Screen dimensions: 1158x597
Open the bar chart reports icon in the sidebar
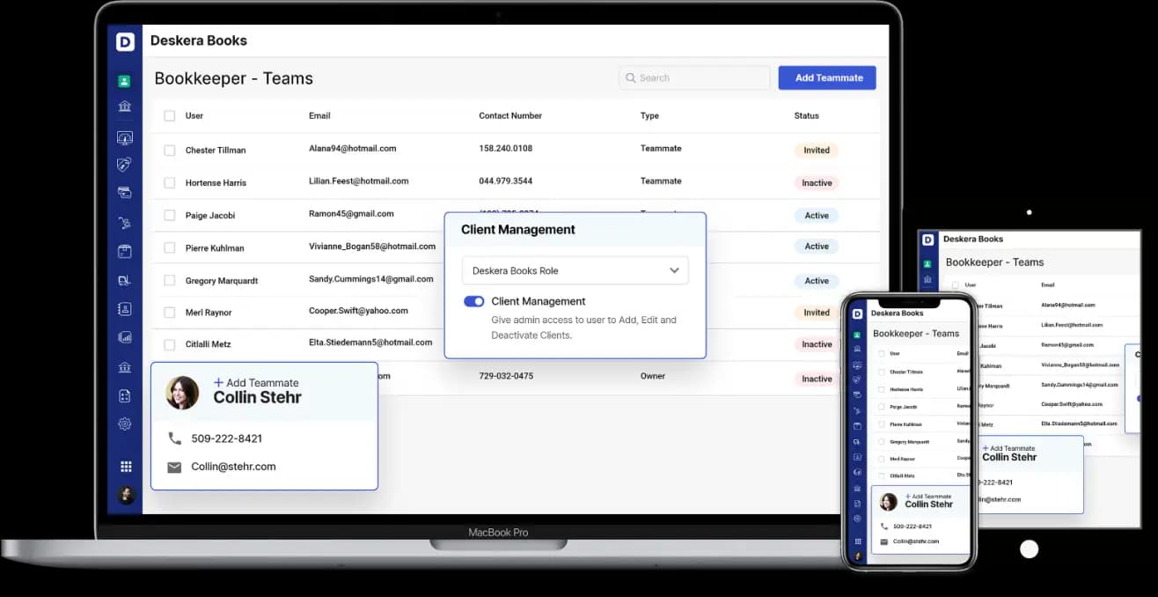[x=124, y=337]
